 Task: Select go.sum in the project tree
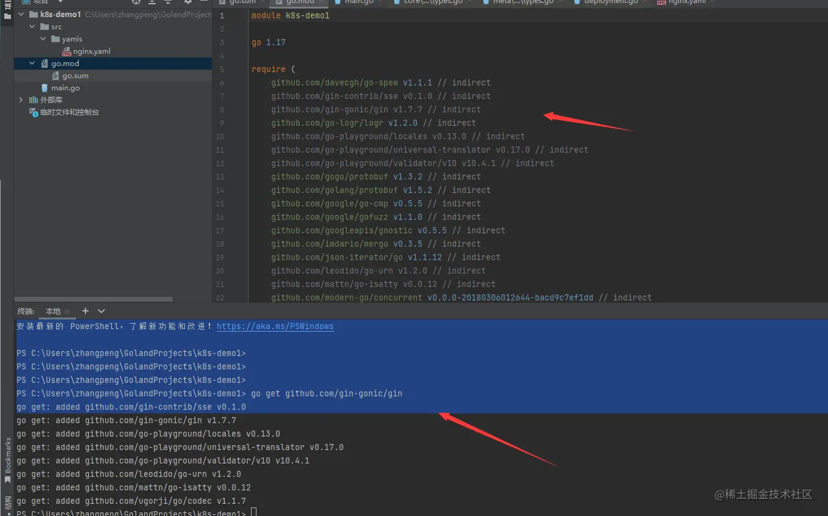tap(75, 76)
